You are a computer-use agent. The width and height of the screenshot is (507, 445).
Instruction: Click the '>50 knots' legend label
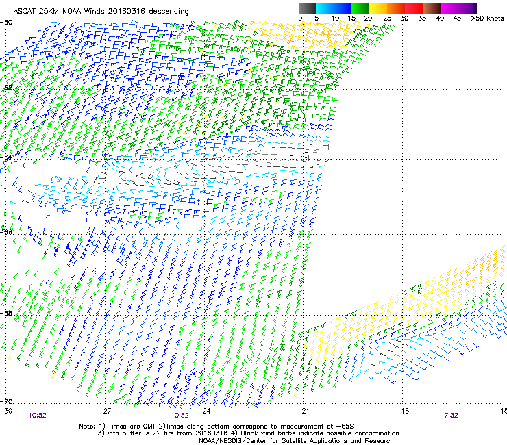coord(487,18)
